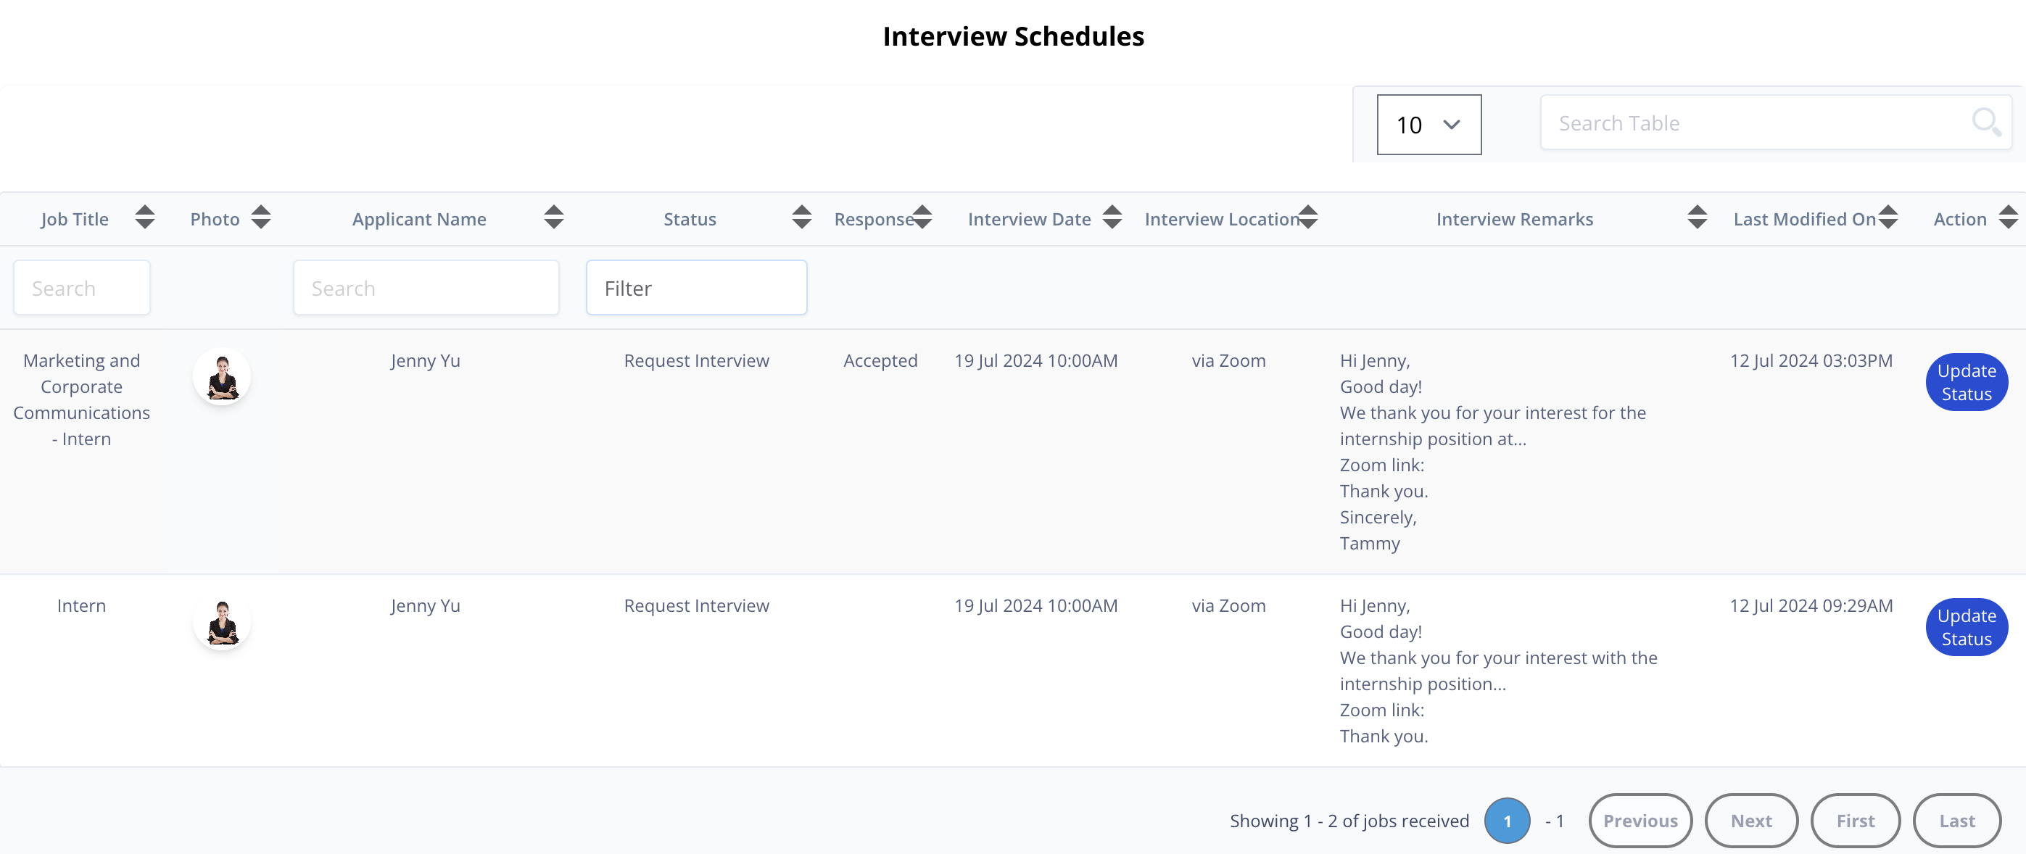
Task: Click 'Accepted' response cell
Action: (880, 360)
